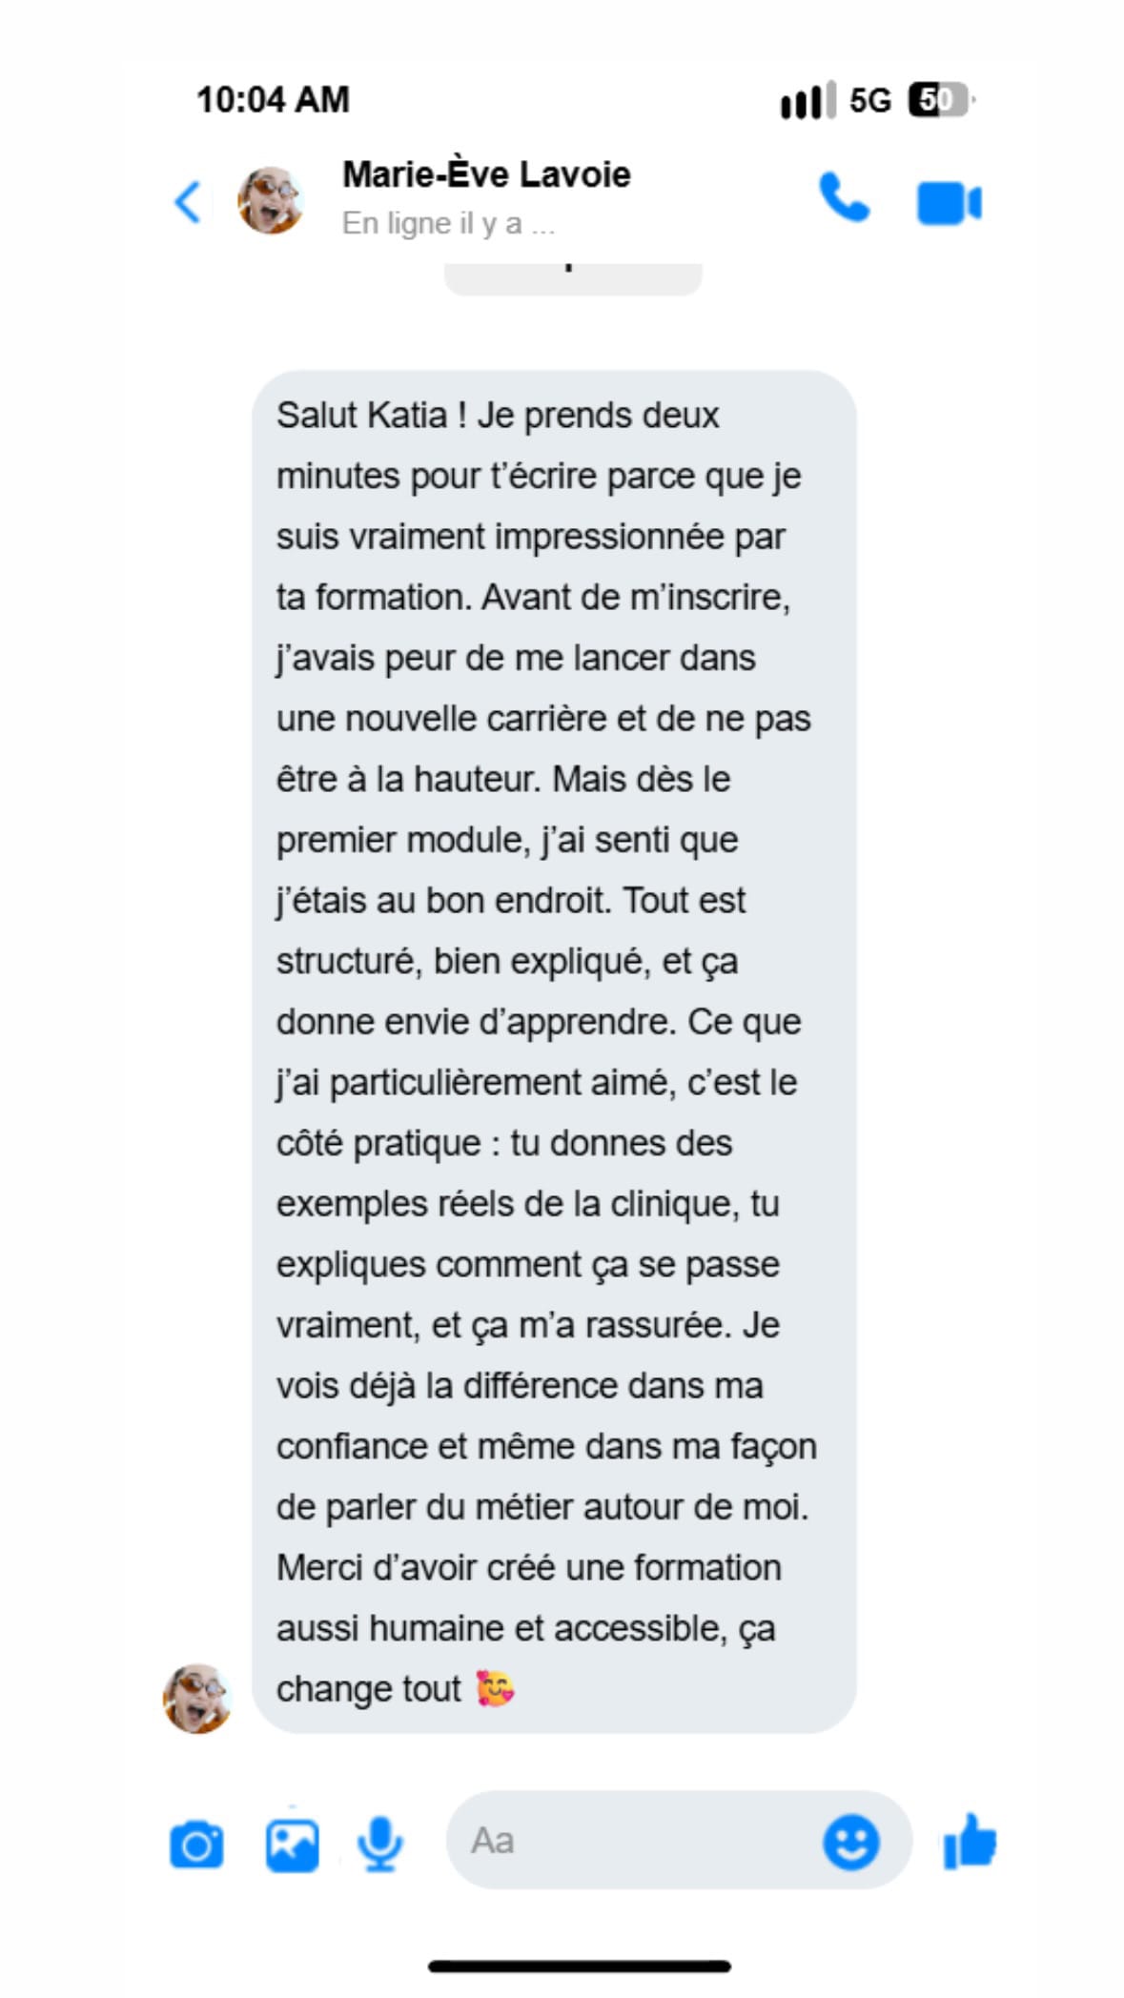
Task: Select the long message starting "Salut Katia"
Action: click(553, 1050)
